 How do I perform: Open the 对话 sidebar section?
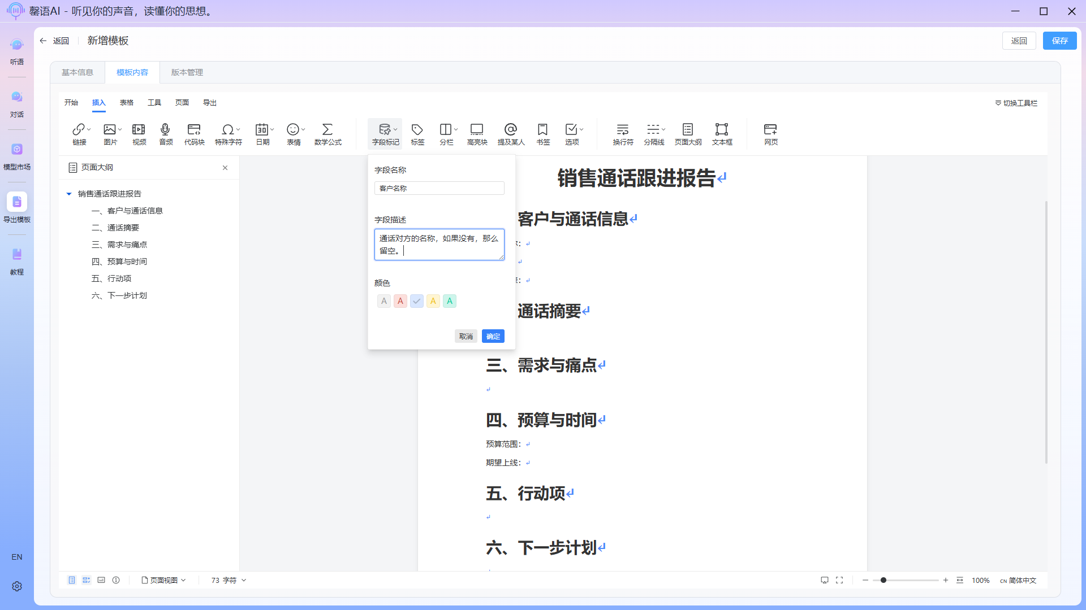[x=17, y=104]
